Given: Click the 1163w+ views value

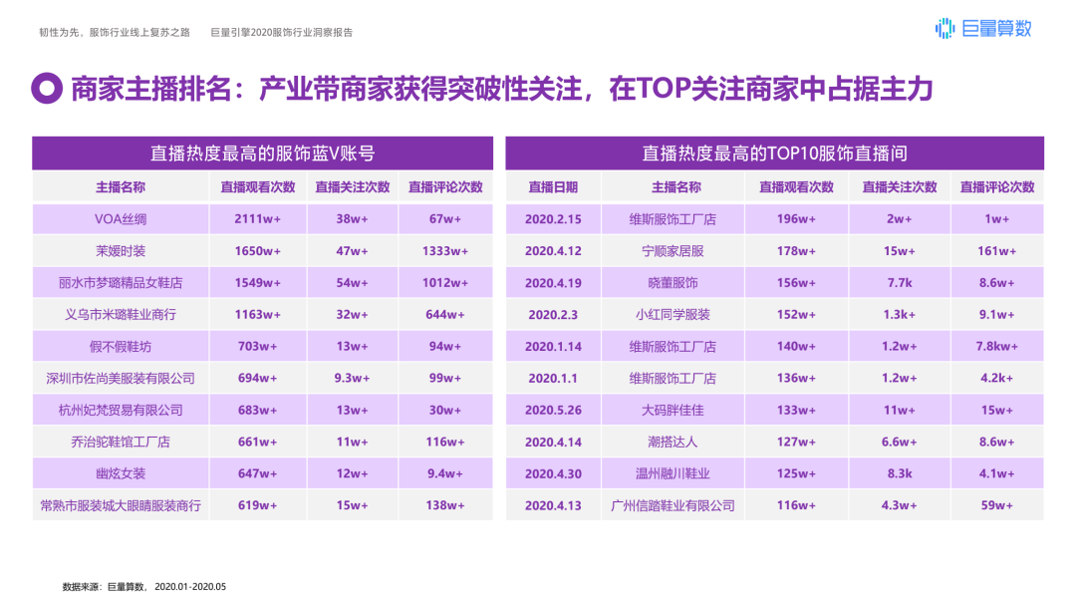Looking at the screenshot, I should (x=257, y=314).
